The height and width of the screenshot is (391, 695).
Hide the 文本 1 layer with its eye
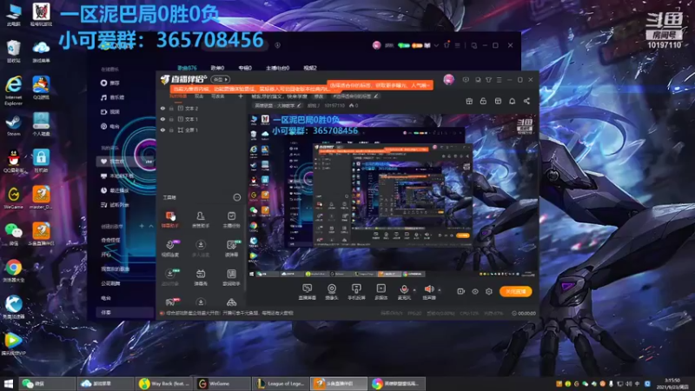click(x=162, y=119)
